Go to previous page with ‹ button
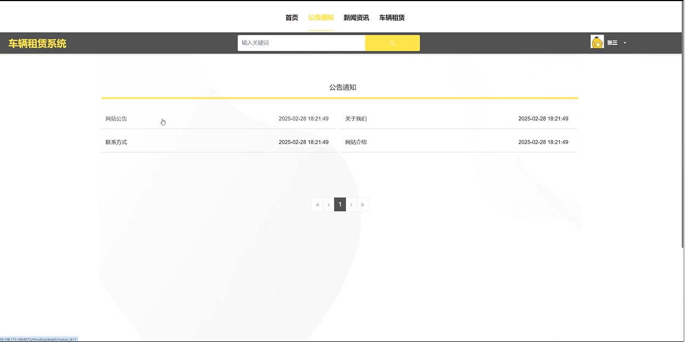This screenshot has width=685, height=342. pyautogui.click(x=329, y=205)
